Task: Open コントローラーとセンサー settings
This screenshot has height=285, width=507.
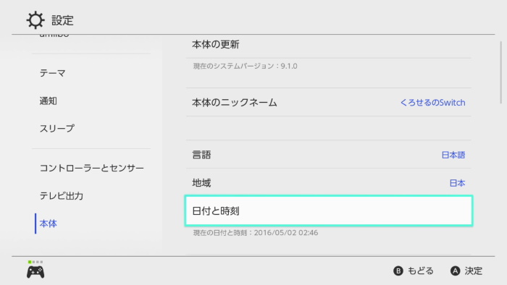Action: coord(92,168)
